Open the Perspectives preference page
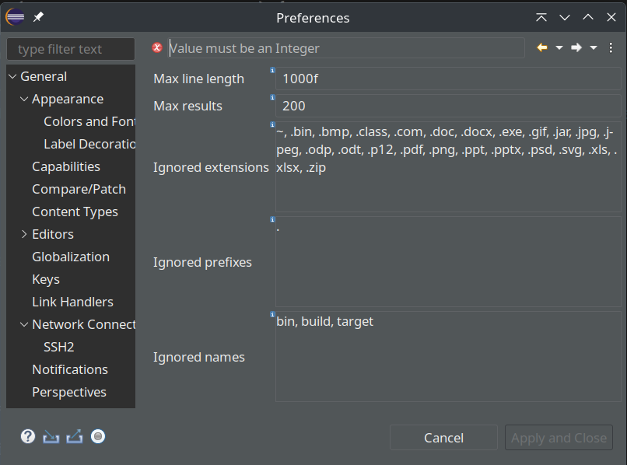627x465 pixels. click(x=69, y=392)
